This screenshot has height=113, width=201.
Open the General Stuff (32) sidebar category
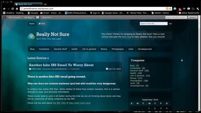click(x=137, y=71)
